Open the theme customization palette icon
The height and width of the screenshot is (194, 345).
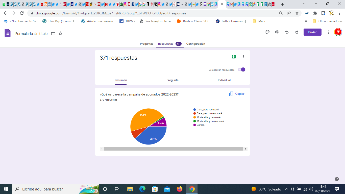click(267, 32)
